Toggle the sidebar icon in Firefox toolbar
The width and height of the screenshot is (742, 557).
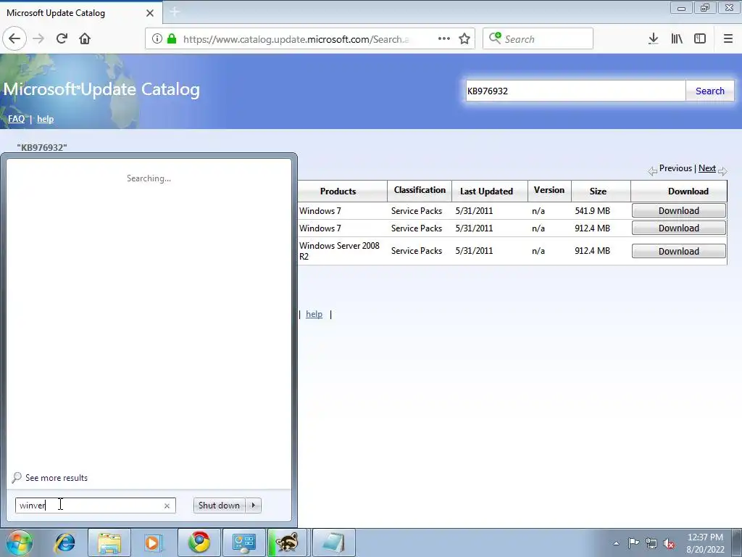pos(700,39)
